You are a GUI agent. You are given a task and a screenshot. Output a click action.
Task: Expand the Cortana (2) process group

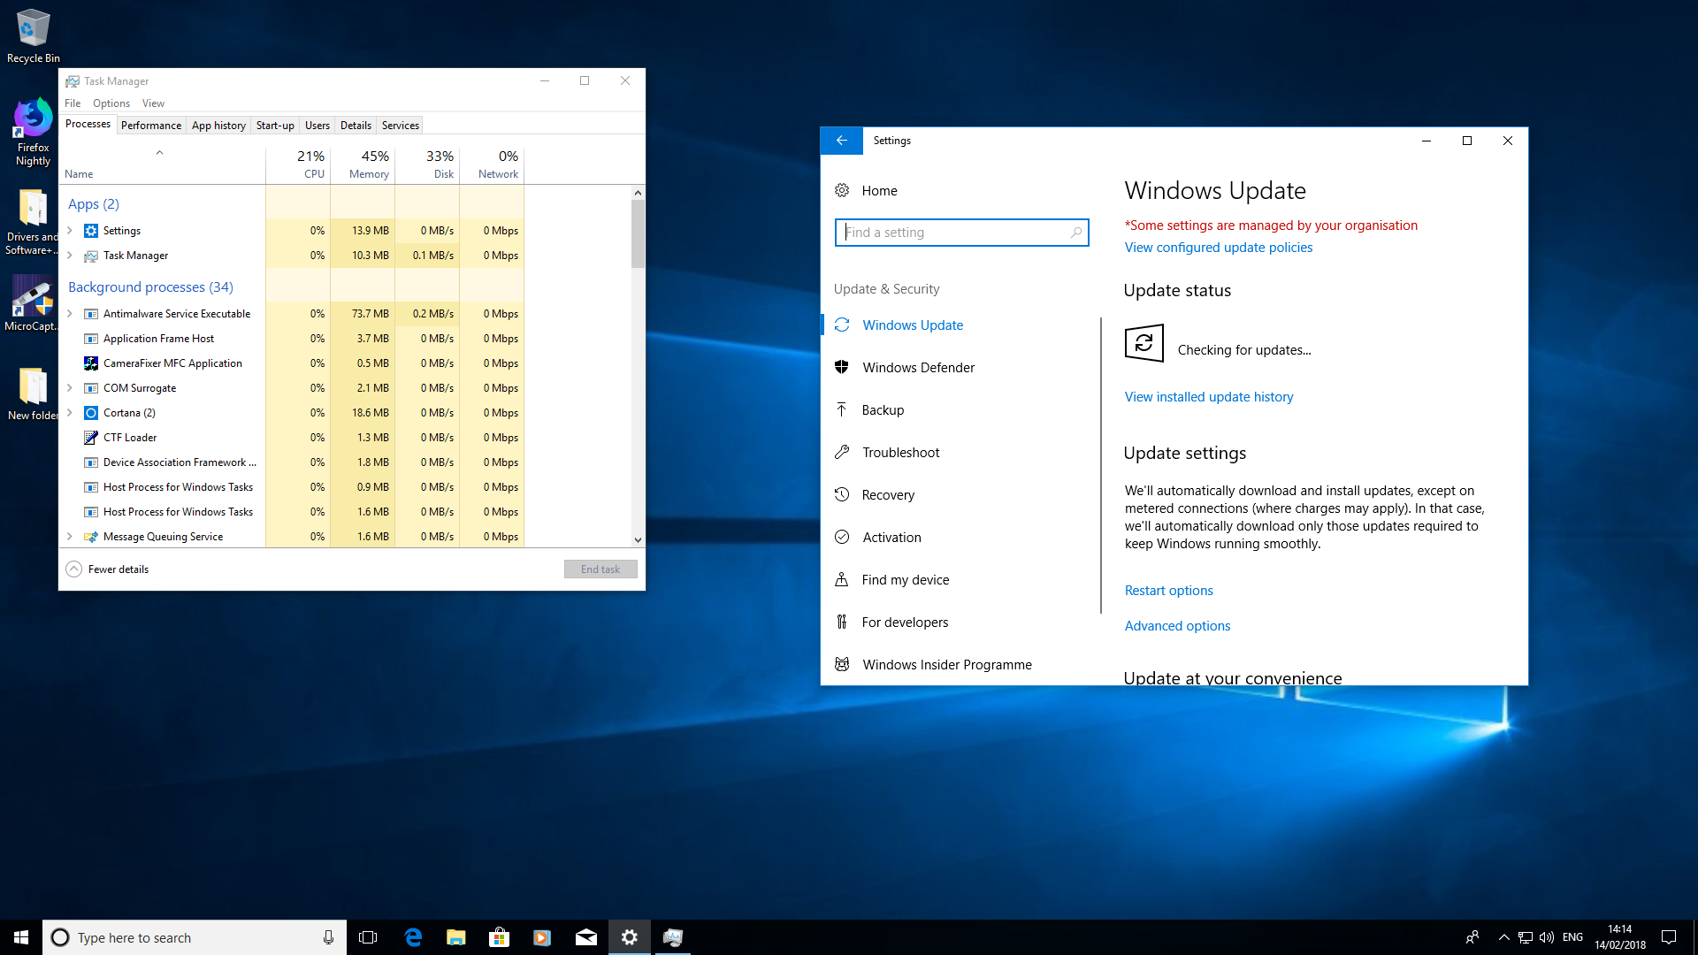click(x=70, y=413)
